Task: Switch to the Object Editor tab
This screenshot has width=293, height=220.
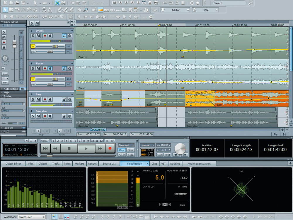Action: pos(13,163)
